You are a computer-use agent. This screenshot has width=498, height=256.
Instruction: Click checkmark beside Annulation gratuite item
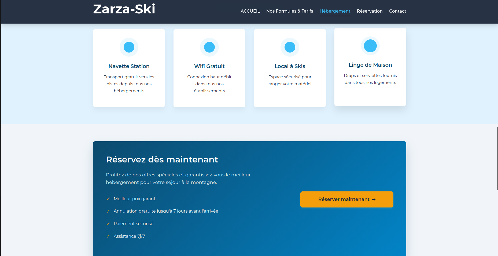(108, 211)
